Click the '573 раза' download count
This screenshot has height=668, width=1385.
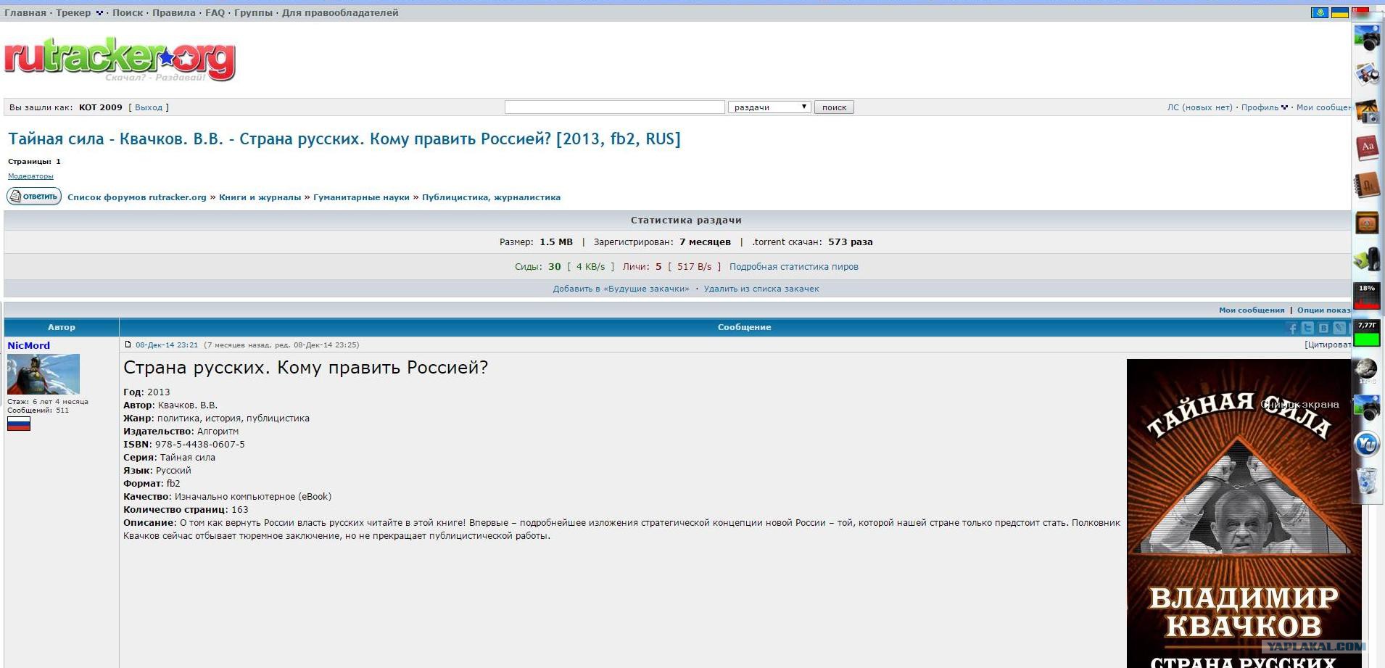(851, 242)
